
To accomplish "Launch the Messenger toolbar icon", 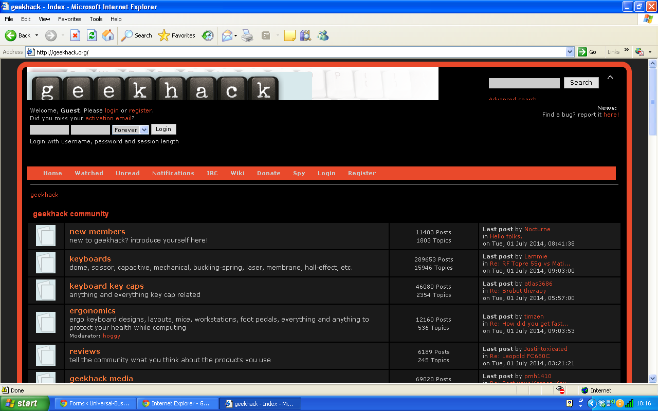I will tap(323, 35).
